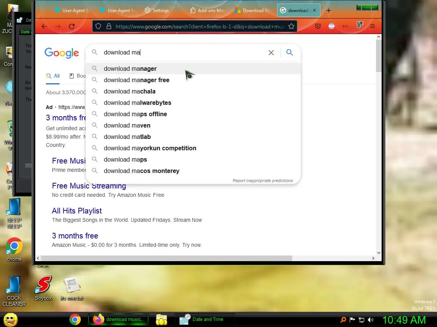Choose suggestion 'download matlab'
The height and width of the screenshot is (327, 437).
point(193,137)
